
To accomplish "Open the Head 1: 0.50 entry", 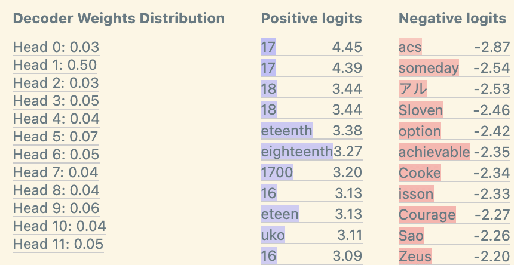I will tap(56, 65).
